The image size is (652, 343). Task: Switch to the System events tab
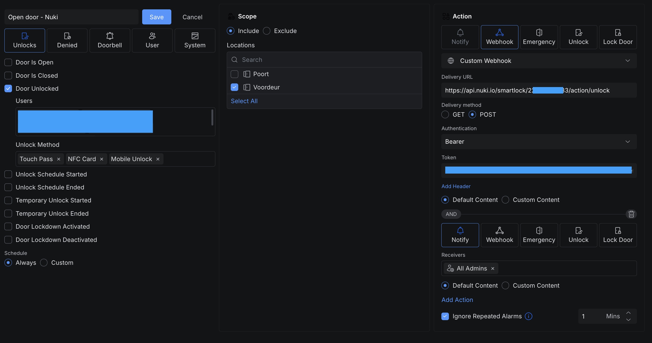pos(195,41)
